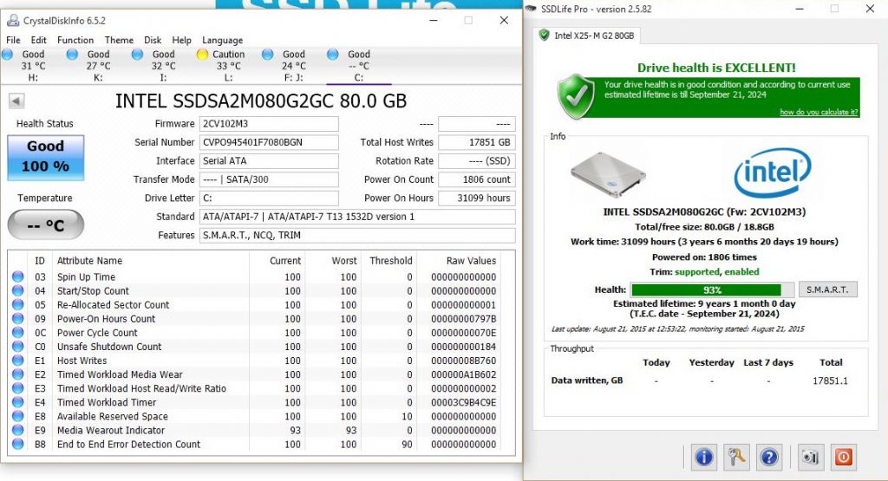The width and height of the screenshot is (888, 481).
Task: Click the status orb for Start/Stop Count
Action: (x=18, y=290)
